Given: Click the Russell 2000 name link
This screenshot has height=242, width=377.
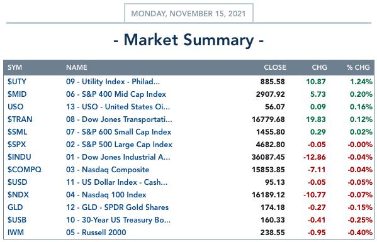Looking at the screenshot, I should [x=96, y=233].
